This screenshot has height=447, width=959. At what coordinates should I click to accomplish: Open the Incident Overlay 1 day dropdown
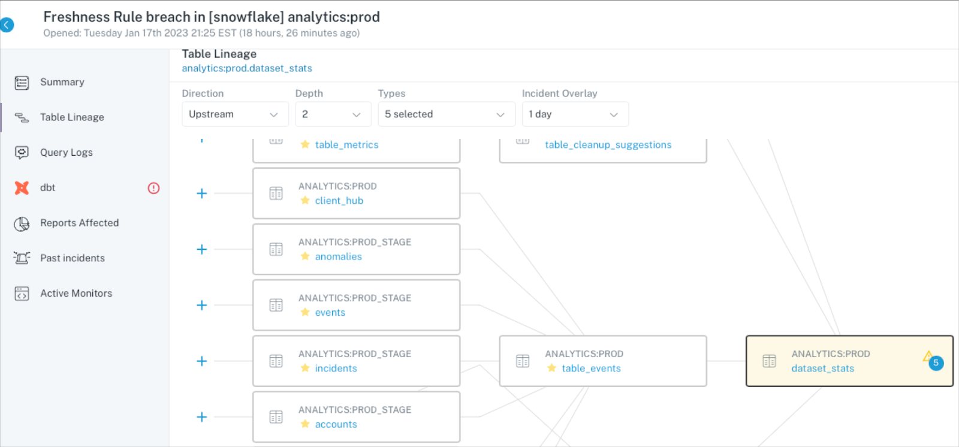[x=575, y=114]
